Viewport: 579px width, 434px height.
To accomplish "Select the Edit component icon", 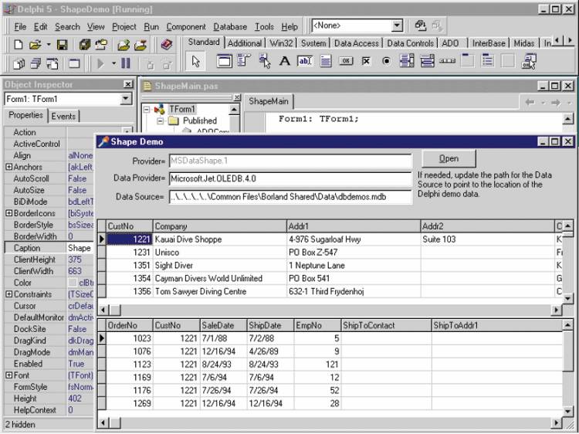I will 305,61.
